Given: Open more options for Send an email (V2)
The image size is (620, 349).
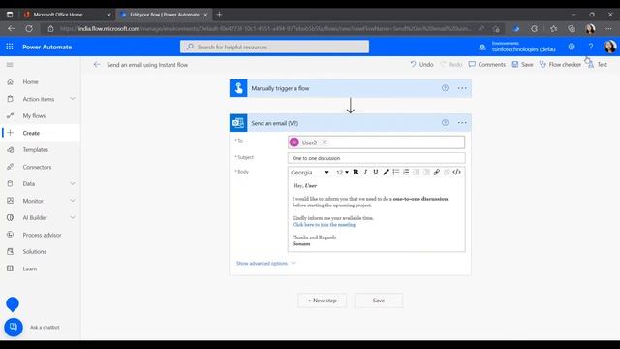Looking at the screenshot, I should (462, 123).
